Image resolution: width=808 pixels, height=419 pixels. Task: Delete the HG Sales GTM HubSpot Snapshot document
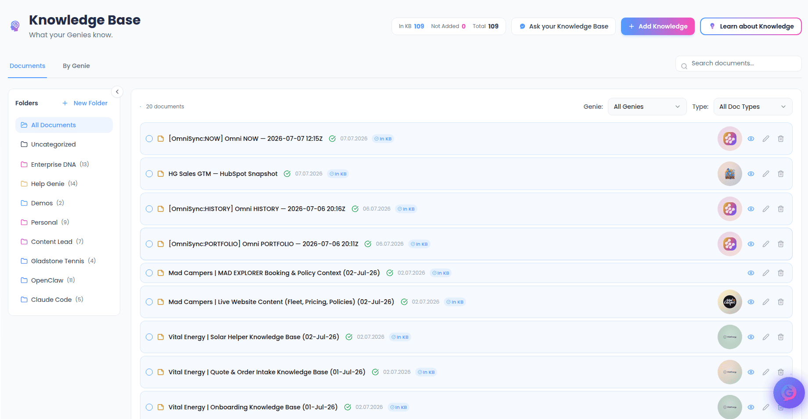pyautogui.click(x=781, y=174)
